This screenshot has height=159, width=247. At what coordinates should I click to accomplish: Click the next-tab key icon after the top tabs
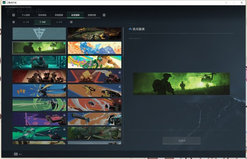(104, 15)
